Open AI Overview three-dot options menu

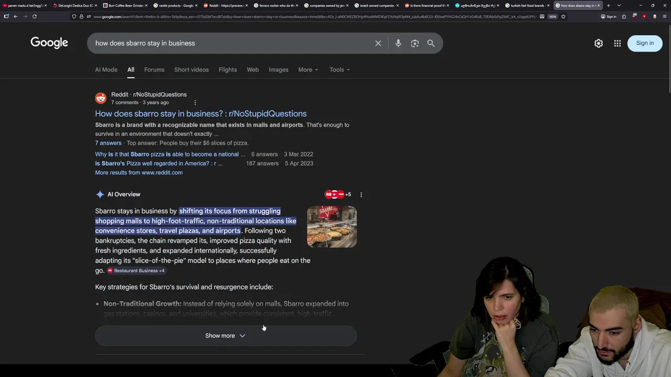[361, 194]
